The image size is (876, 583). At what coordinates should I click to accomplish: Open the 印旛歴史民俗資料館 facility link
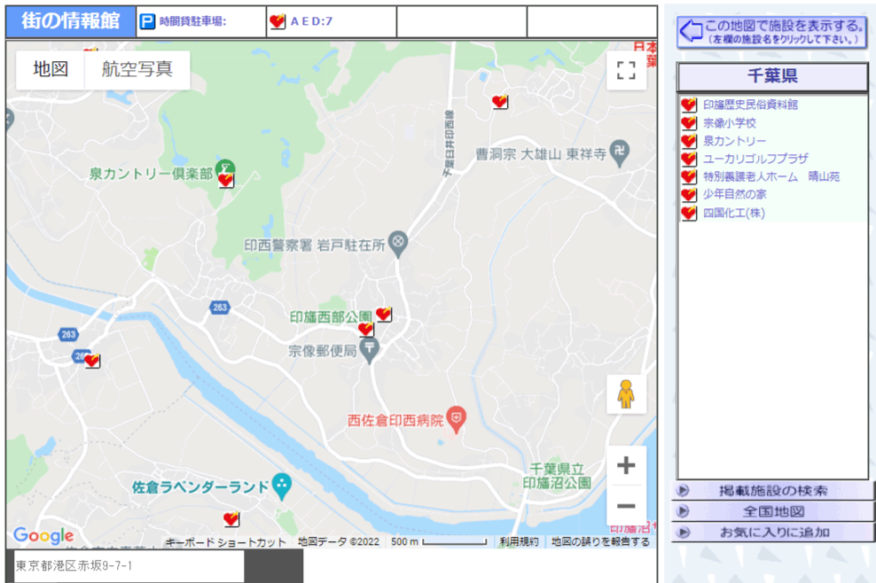[750, 105]
